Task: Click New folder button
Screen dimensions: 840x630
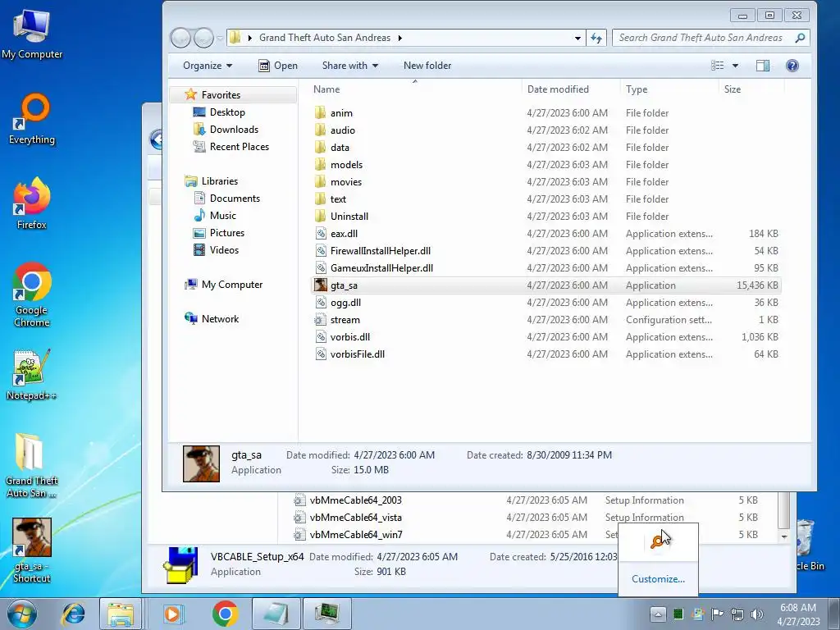Action: [427, 66]
